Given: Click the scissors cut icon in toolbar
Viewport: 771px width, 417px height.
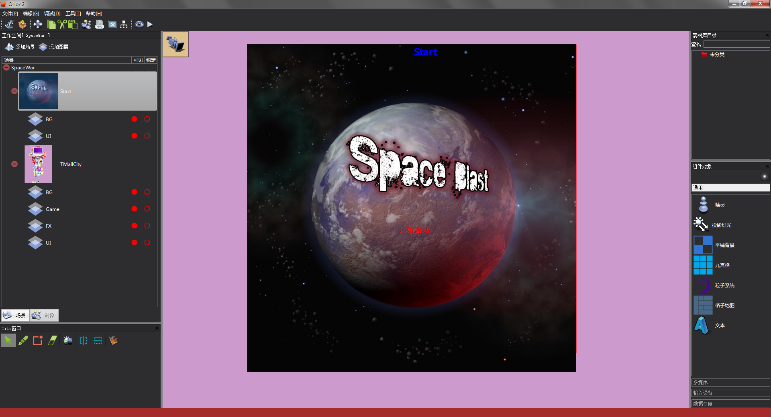Looking at the screenshot, I should click(62, 24).
